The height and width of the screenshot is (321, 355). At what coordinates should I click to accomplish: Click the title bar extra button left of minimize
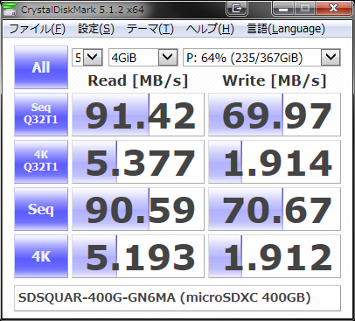[238, 9]
